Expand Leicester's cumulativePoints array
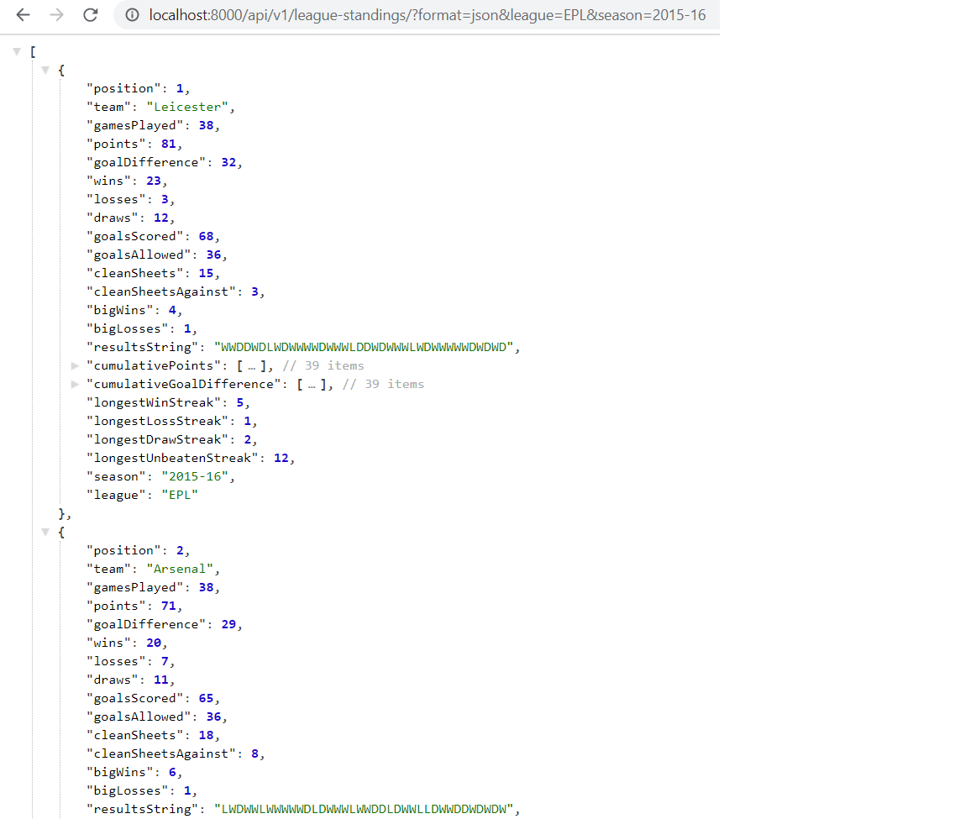 click(75, 365)
